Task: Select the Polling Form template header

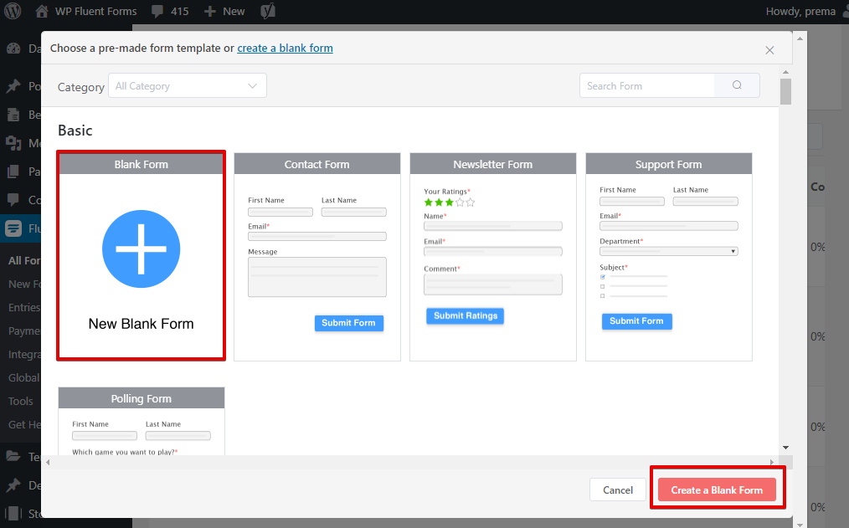Action: [141, 398]
